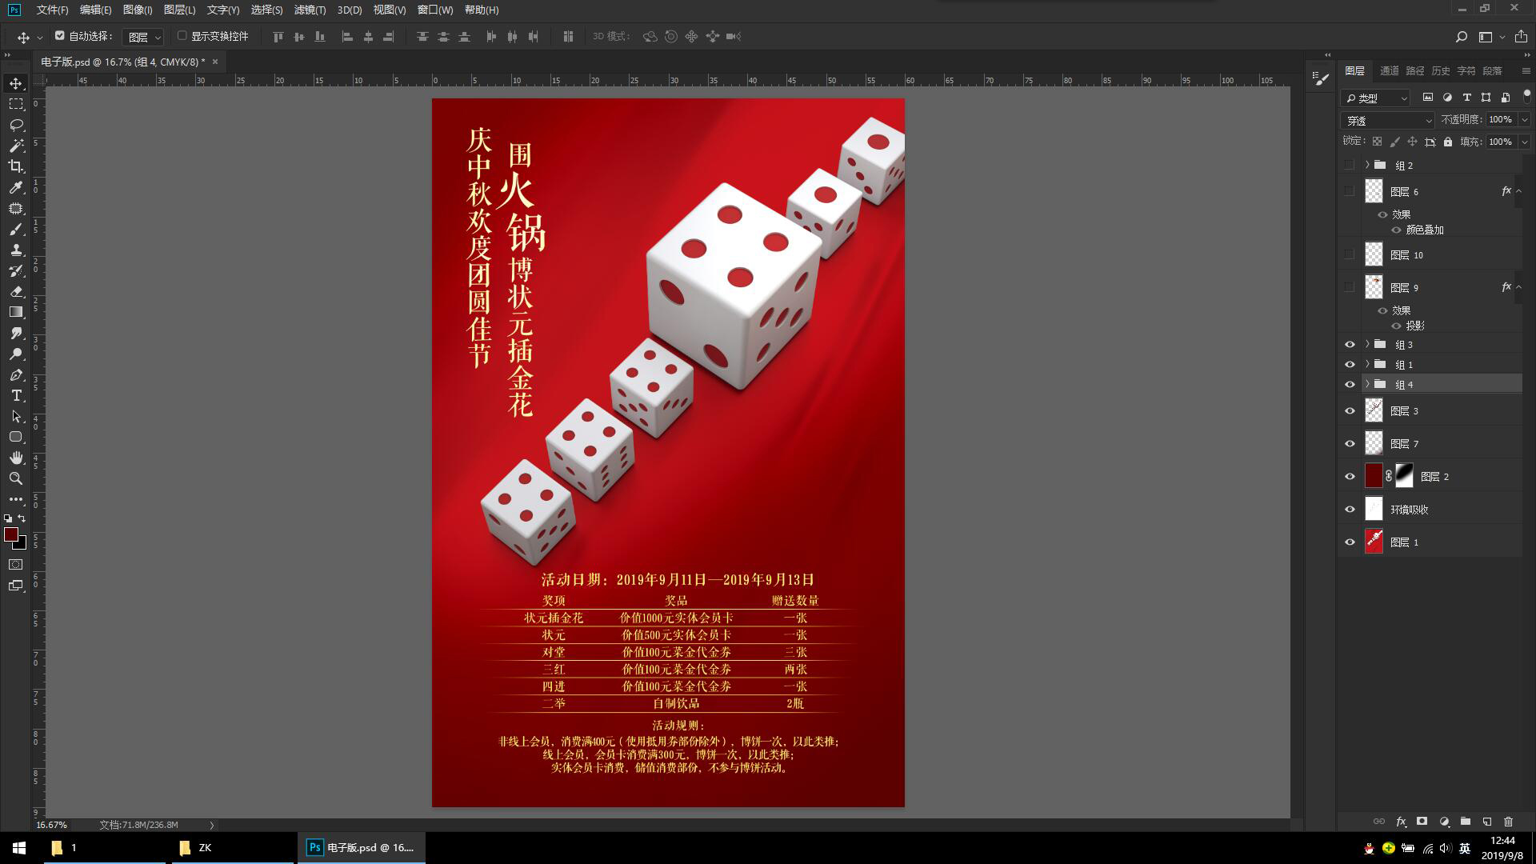The width and height of the screenshot is (1536, 864).
Task: Select the Dodge tool
Action: 16,354
